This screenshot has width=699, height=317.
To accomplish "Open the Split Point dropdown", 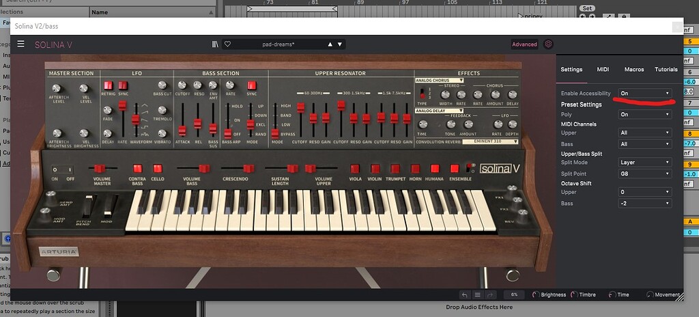I will [x=645, y=174].
